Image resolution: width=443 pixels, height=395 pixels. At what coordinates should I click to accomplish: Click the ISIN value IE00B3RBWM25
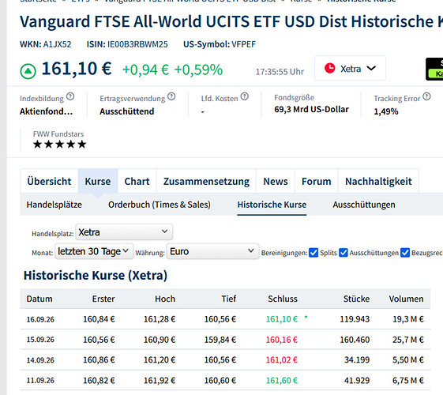137,44
